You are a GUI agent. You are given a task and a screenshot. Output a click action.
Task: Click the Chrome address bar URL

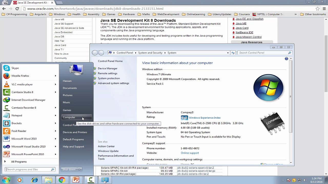click(x=95, y=9)
